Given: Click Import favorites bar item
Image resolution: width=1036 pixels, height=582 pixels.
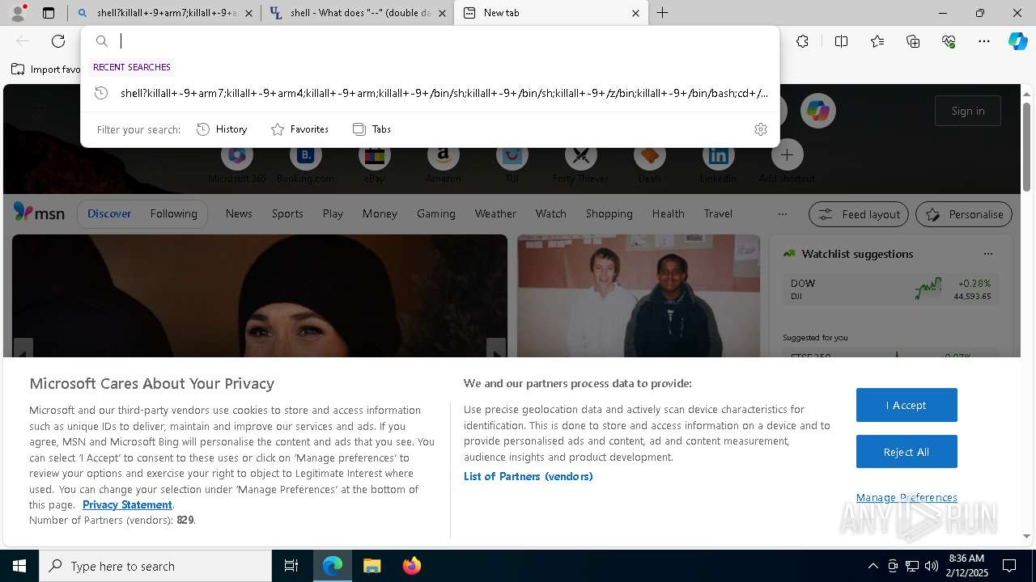Looking at the screenshot, I should point(46,70).
